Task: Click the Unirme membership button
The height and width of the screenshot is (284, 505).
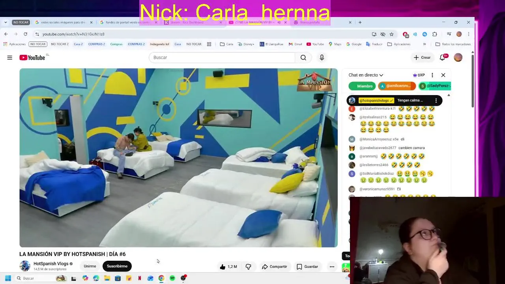Action: tap(90, 266)
